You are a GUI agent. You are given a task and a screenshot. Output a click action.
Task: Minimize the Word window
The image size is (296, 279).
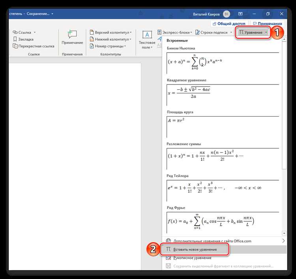[x=254, y=14]
